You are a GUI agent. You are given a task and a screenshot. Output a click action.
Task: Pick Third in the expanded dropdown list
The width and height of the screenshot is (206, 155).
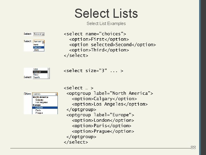(x=36, y=50)
